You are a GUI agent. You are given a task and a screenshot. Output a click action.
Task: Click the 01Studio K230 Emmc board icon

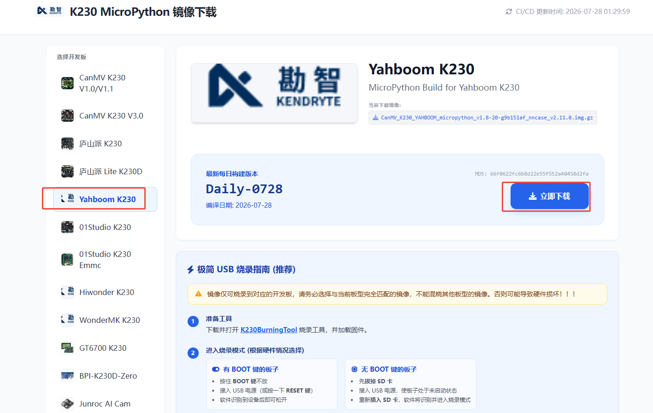67,260
